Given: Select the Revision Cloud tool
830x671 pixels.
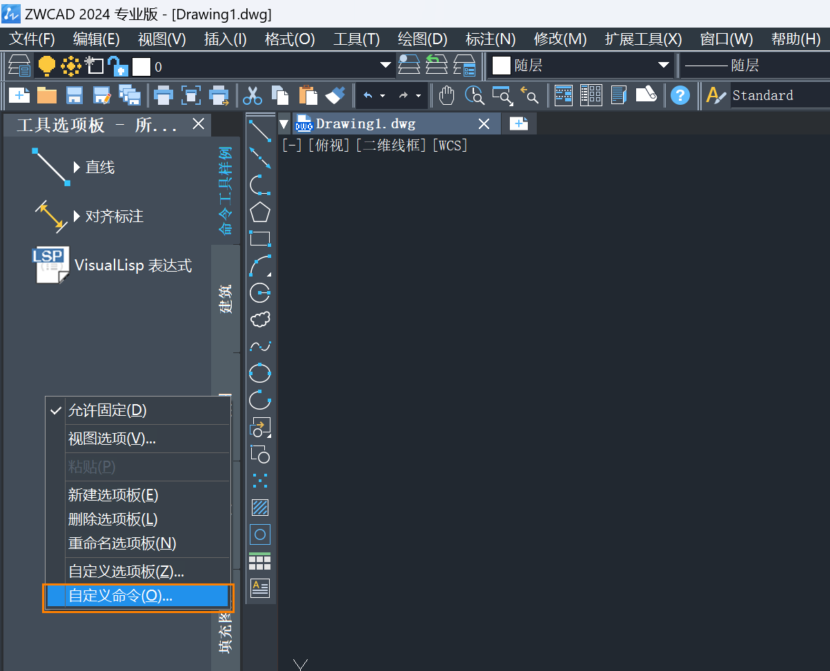Looking at the screenshot, I should tap(260, 319).
